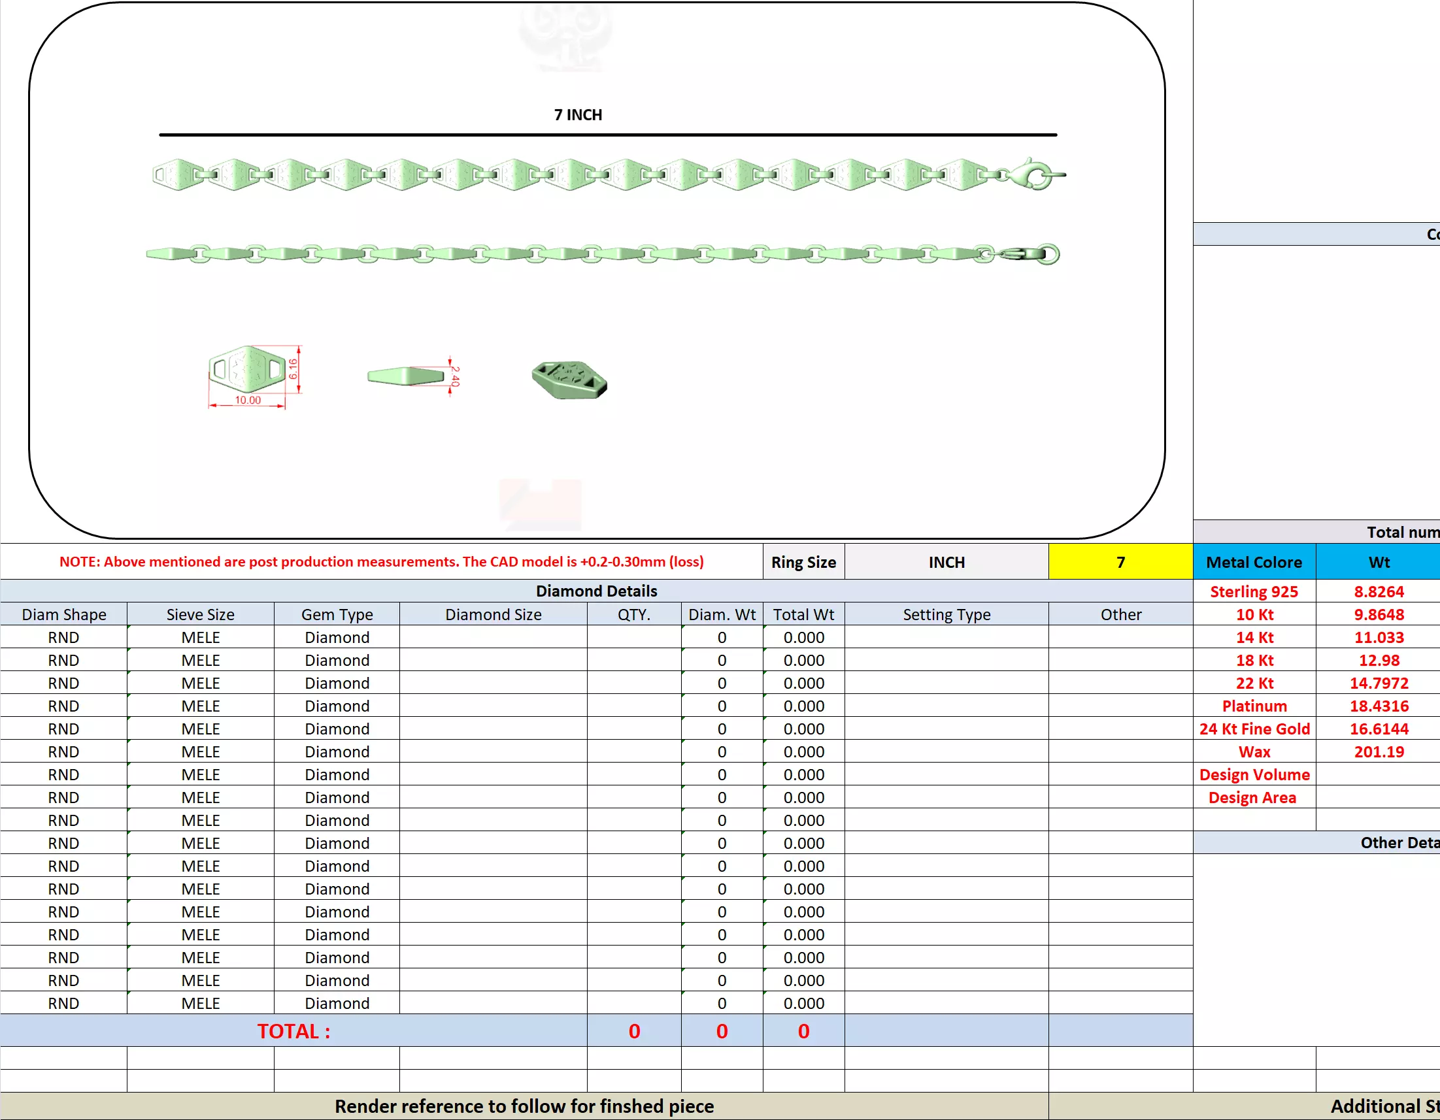This screenshot has width=1440, height=1120.
Task: Click the faded red logo at bottom
Action: tap(541, 504)
